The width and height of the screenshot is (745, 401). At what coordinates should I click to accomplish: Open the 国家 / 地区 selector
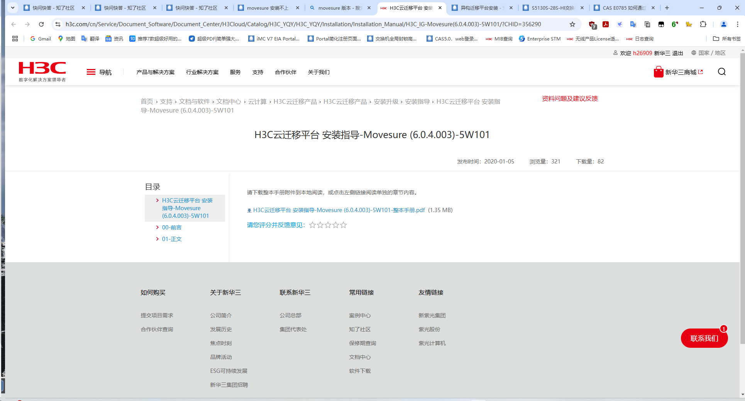tap(708, 53)
